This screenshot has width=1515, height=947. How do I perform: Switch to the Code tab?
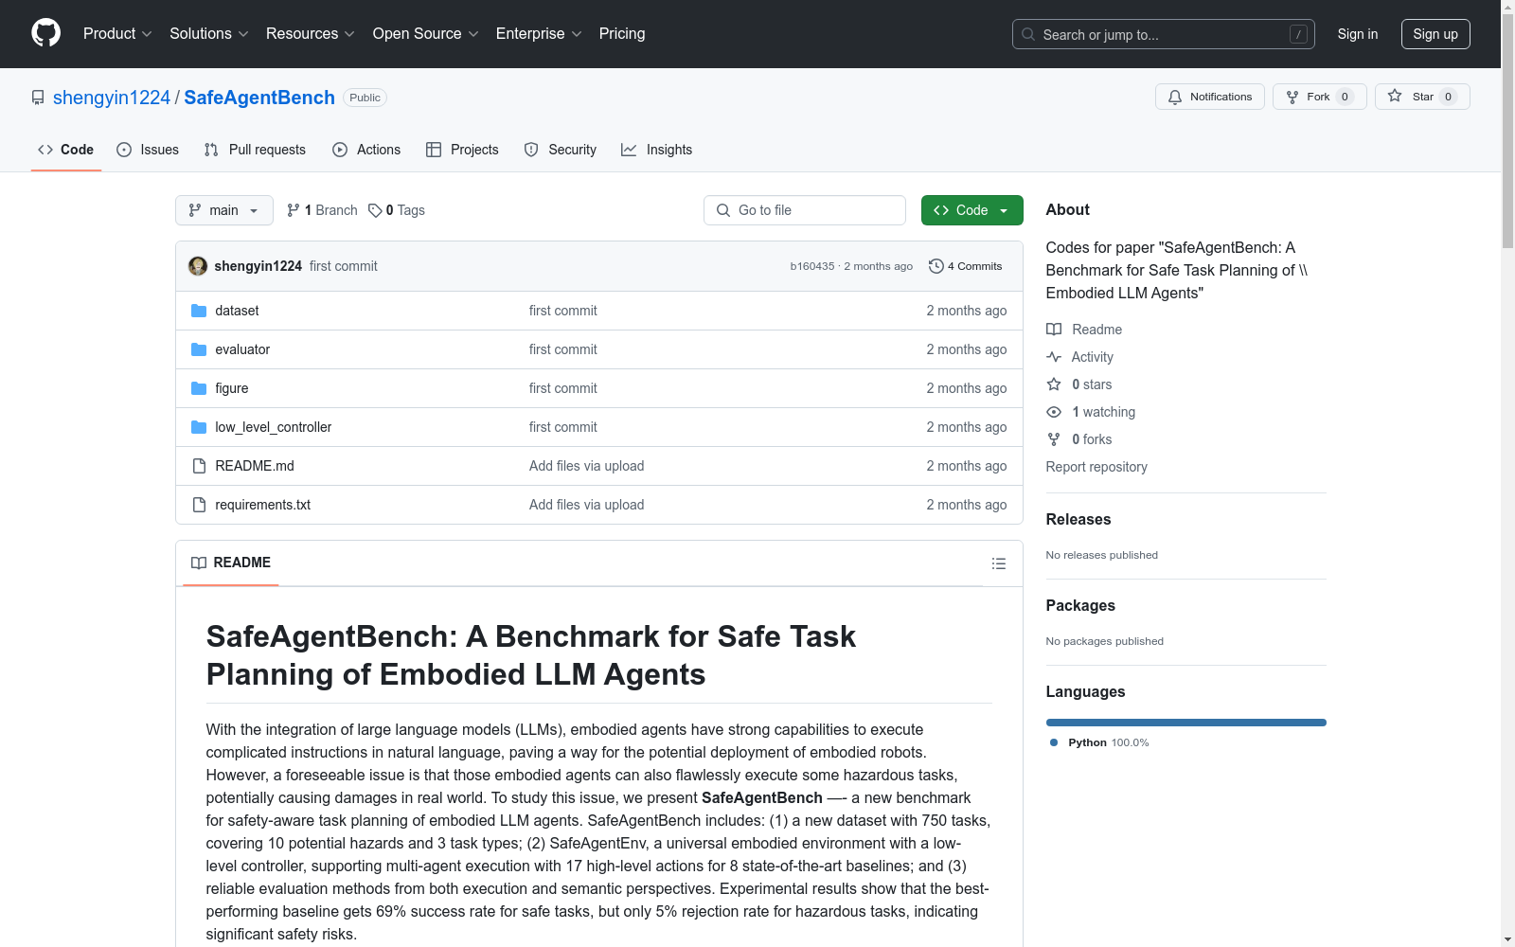coord(65,150)
